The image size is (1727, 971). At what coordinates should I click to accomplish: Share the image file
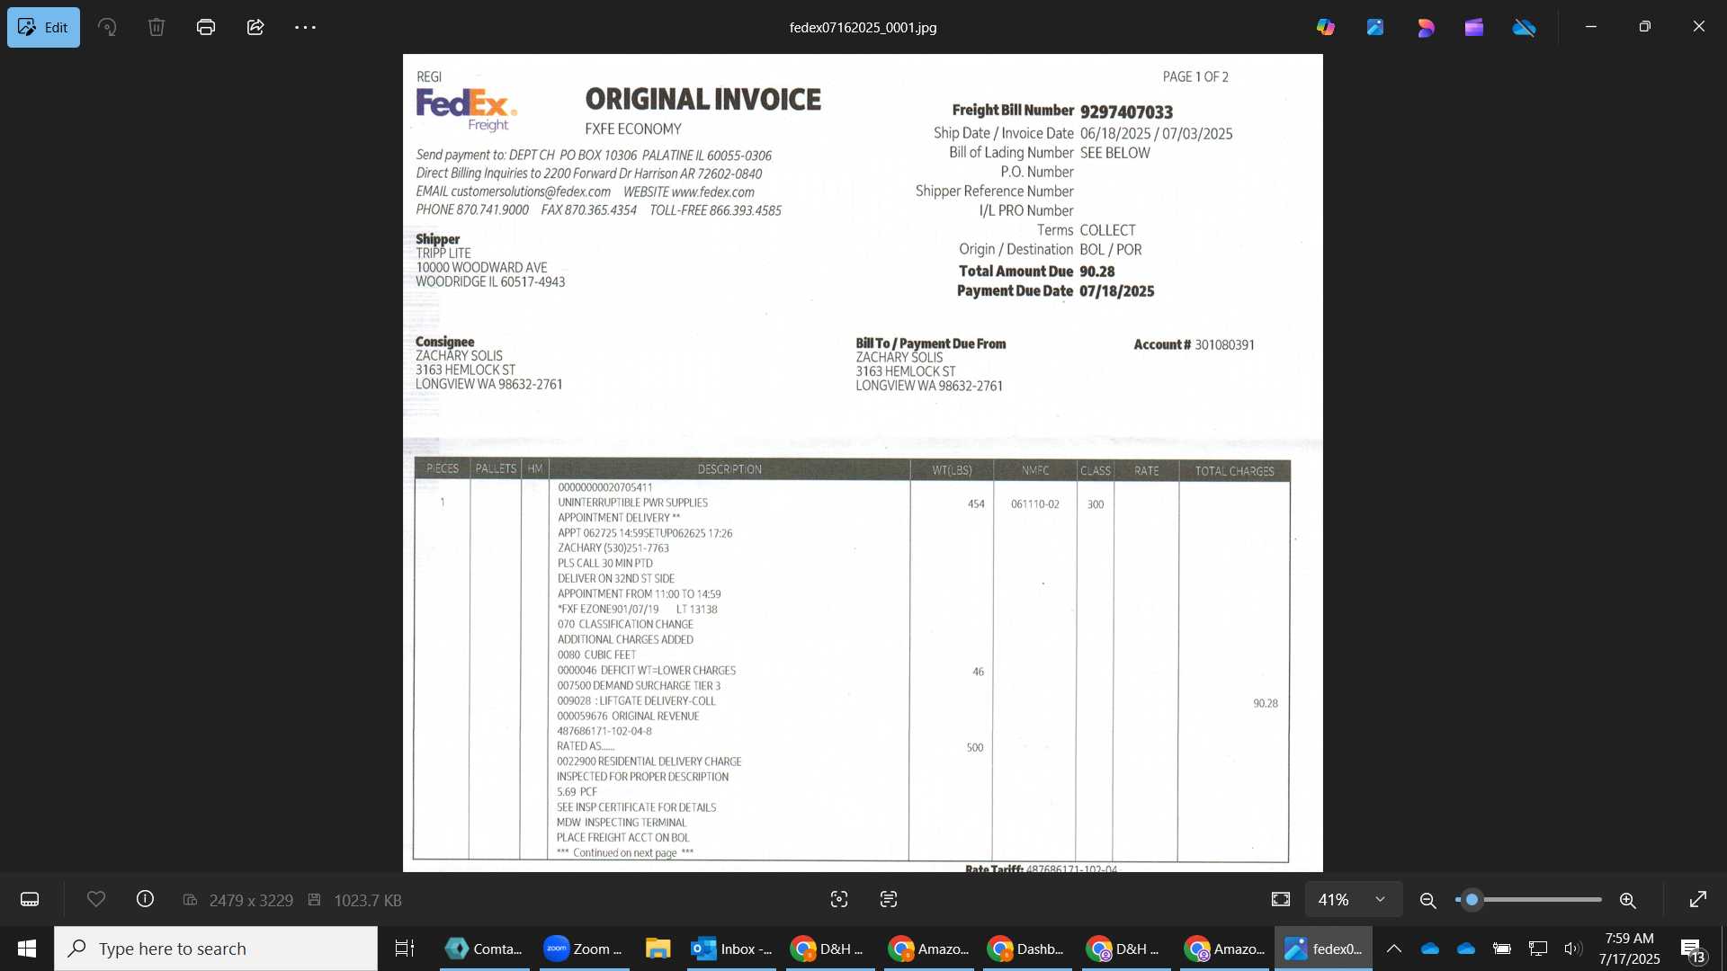click(255, 27)
